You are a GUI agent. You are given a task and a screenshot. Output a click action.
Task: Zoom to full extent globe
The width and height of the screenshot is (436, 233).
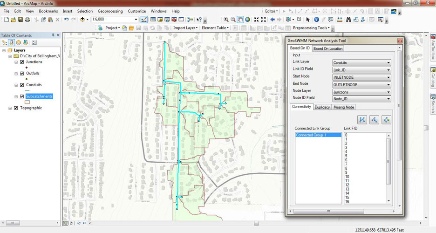pos(247,20)
